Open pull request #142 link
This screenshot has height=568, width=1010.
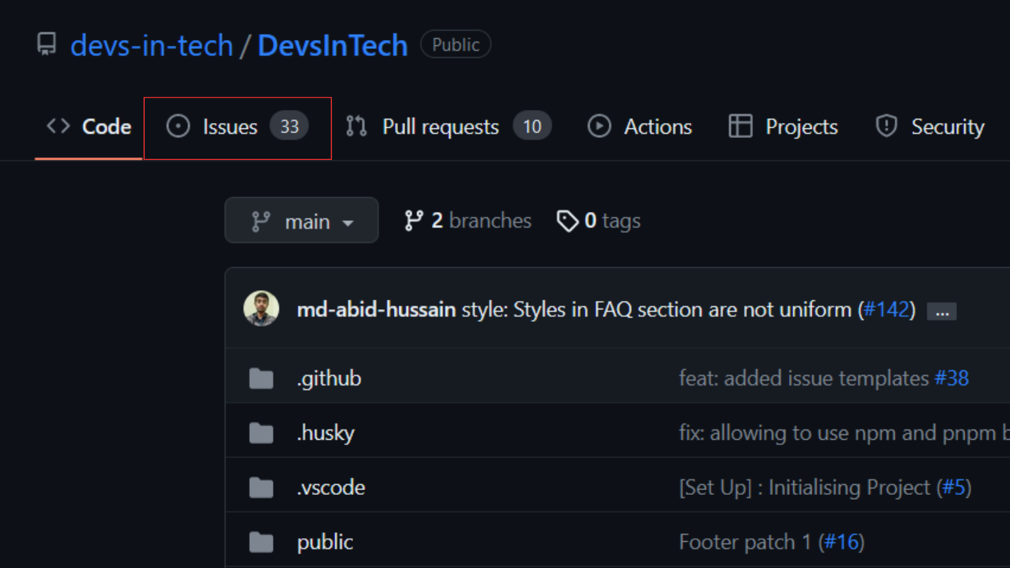click(x=886, y=309)
